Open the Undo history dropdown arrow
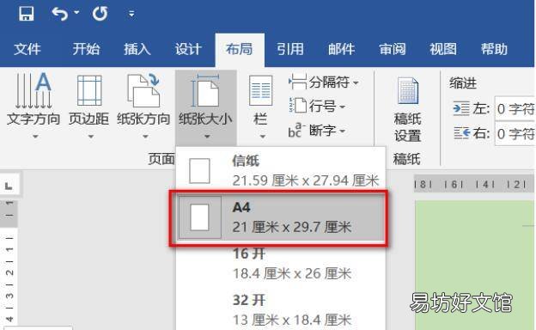This screenshot has width=536, height=330. point(76,13)
